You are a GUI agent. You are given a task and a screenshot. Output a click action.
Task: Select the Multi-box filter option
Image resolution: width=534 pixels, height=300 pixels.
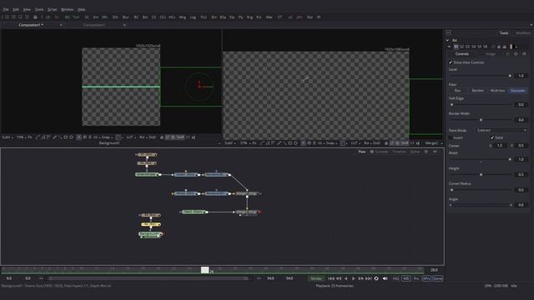(x=497, y=91)
